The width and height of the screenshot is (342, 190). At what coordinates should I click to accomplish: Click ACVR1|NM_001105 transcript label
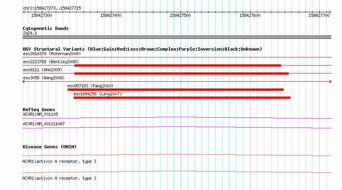tap(41, 115)
